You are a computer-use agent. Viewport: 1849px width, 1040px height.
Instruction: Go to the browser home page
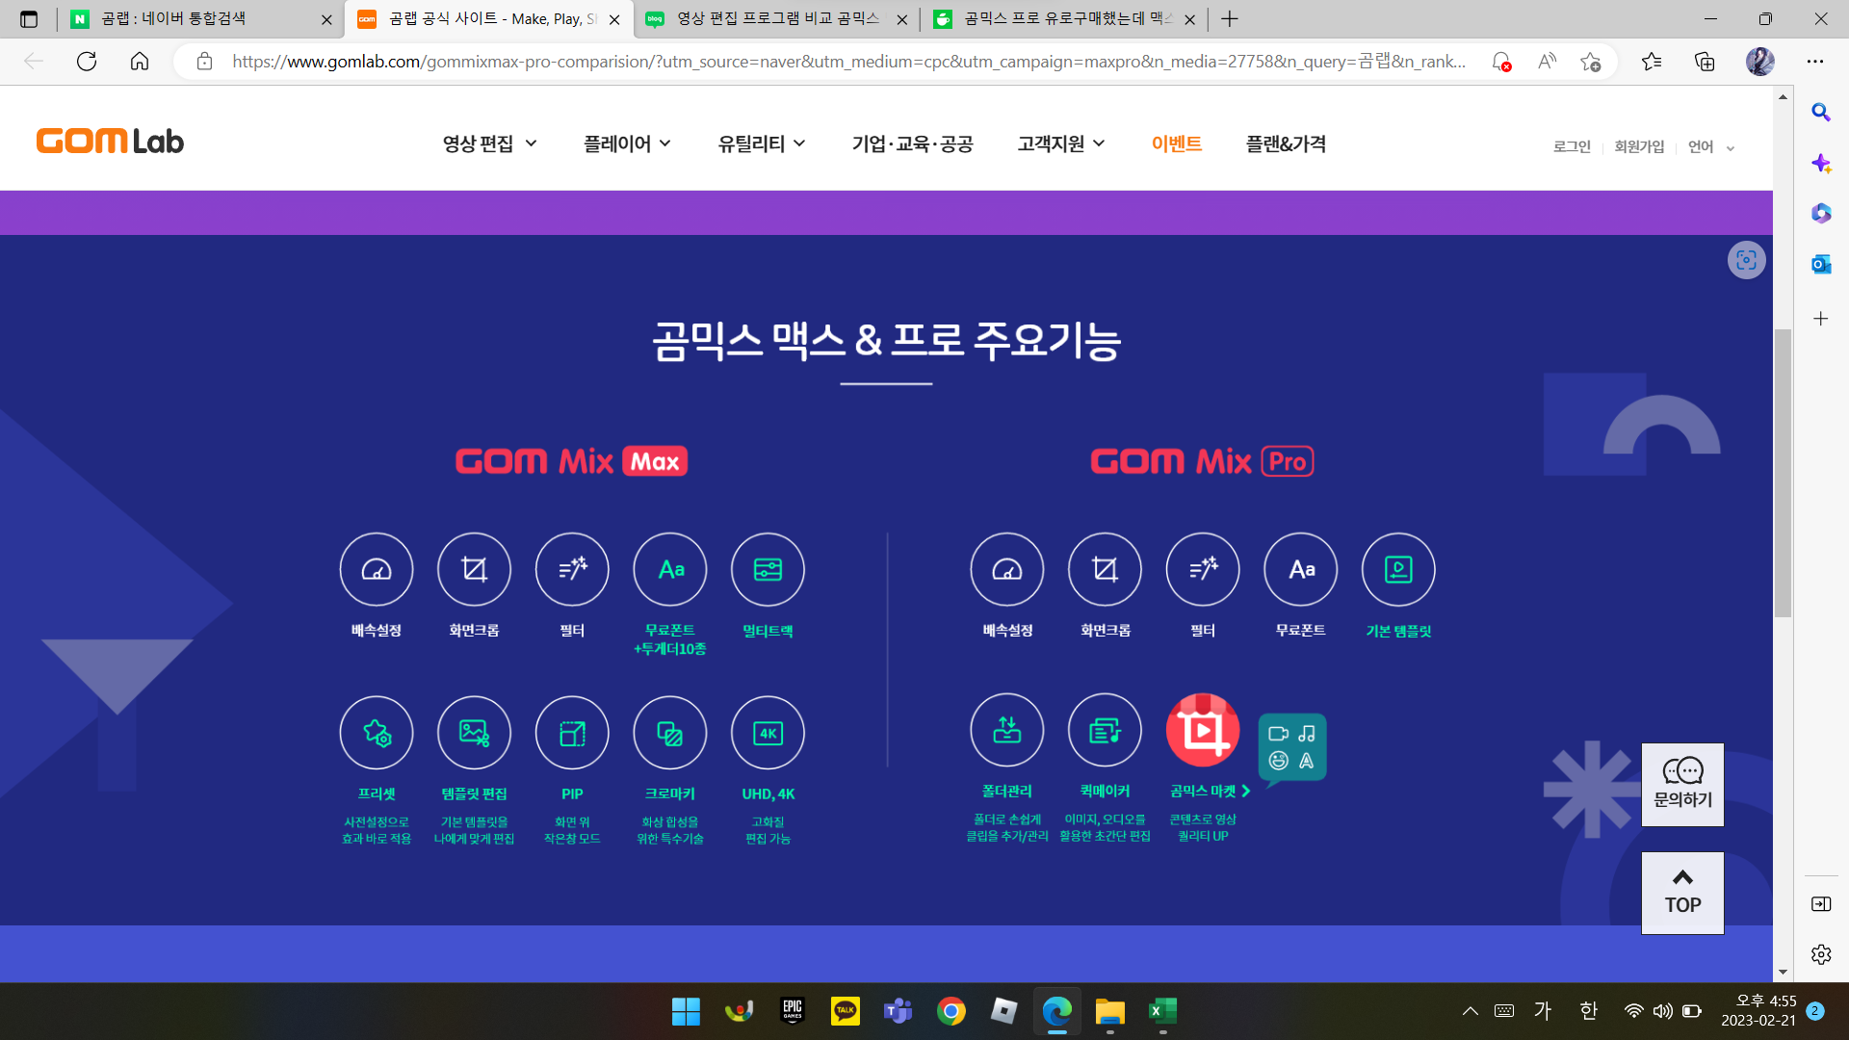(140, 62)
